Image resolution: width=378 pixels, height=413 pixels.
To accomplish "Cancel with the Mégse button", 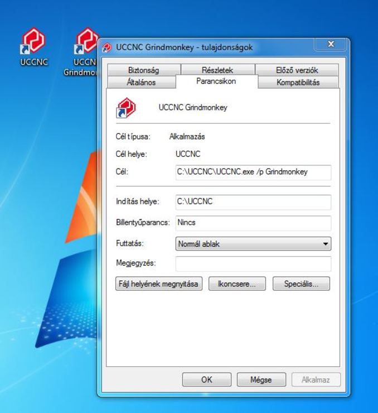I will (261, 380).
